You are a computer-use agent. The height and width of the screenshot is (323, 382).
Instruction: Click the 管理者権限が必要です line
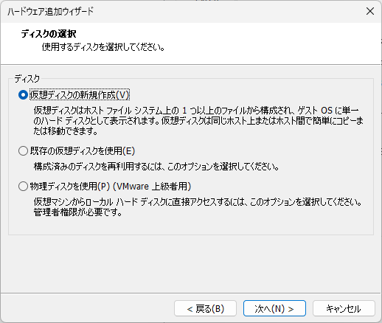pos(78,212)
